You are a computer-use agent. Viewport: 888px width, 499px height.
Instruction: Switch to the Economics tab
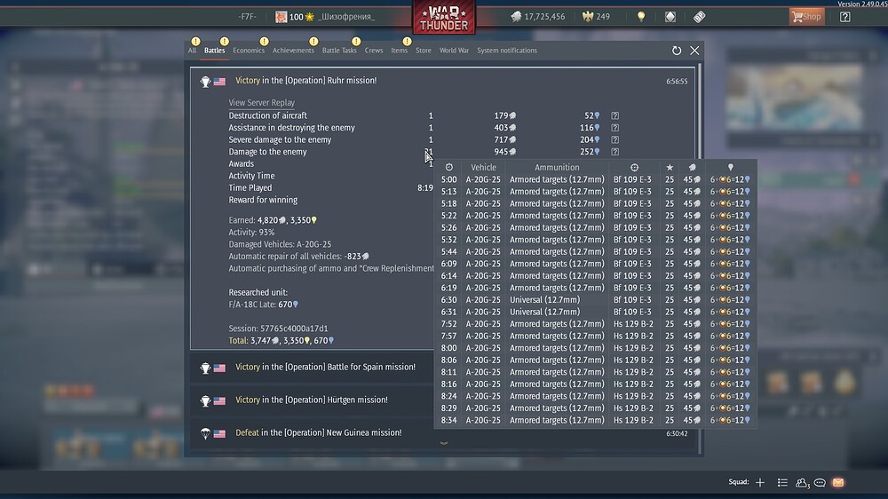(x=249, y=51)
